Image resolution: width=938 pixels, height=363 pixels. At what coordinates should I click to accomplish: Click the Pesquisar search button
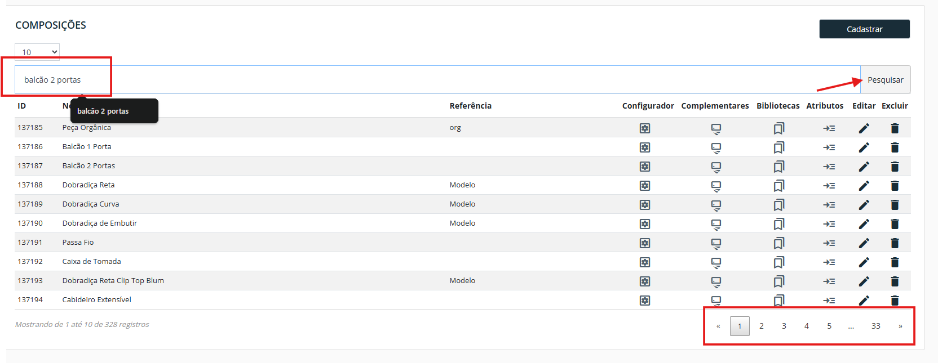click(x=885, y=80)
